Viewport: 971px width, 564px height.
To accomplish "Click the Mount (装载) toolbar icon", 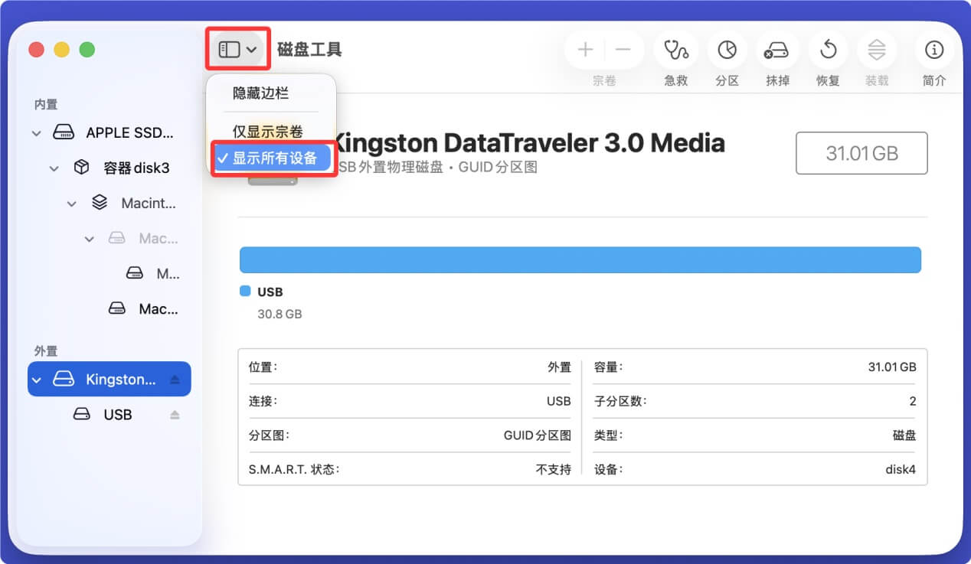I will pos(877,51).
